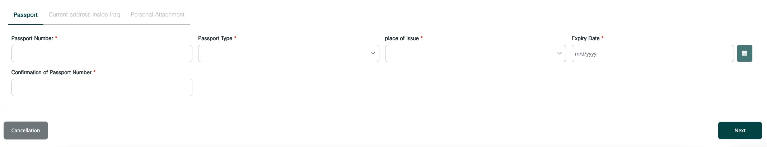Screen dimensions: 767x147
Task: Click the Expiry Date label
Action: coord(585,38)
